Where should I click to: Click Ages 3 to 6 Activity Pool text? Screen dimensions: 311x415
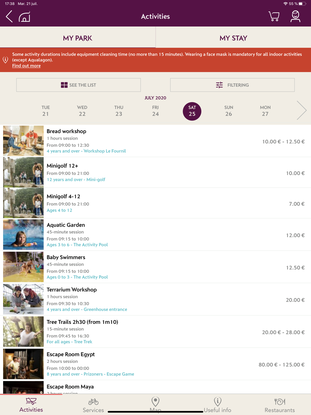[x=77, y=245]
